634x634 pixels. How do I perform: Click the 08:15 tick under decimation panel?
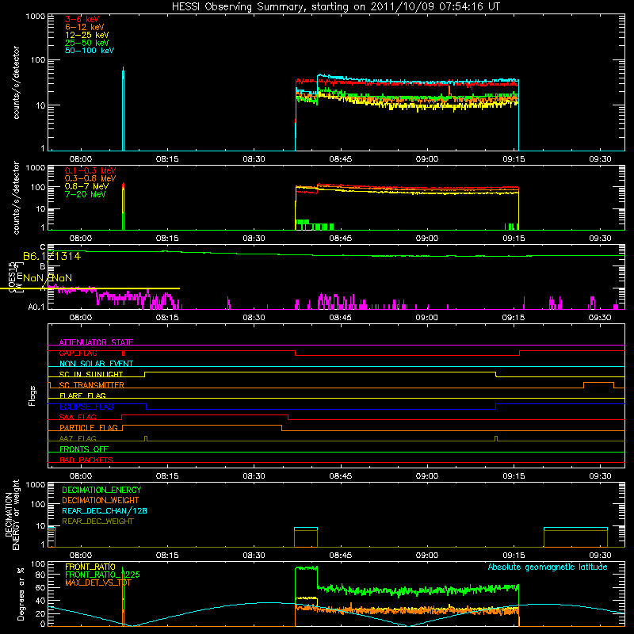pyautogui.click(x=167, y=556)
